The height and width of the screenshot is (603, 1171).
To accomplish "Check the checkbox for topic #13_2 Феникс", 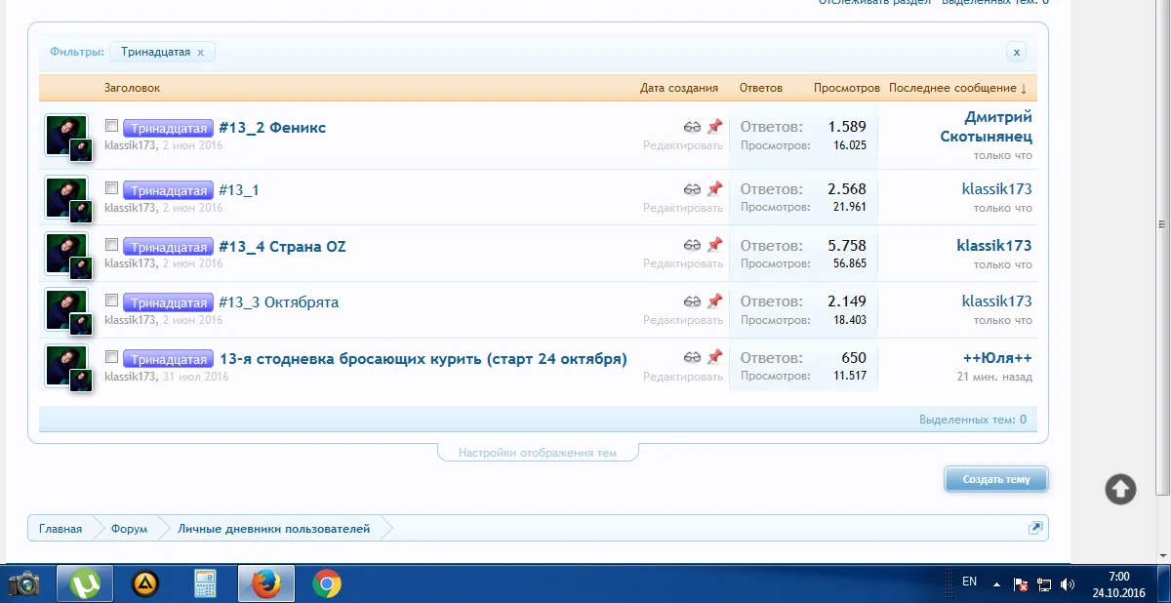I will click(111, 125).
